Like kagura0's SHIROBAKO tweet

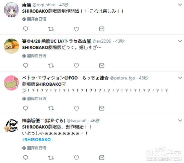[76, 158]
